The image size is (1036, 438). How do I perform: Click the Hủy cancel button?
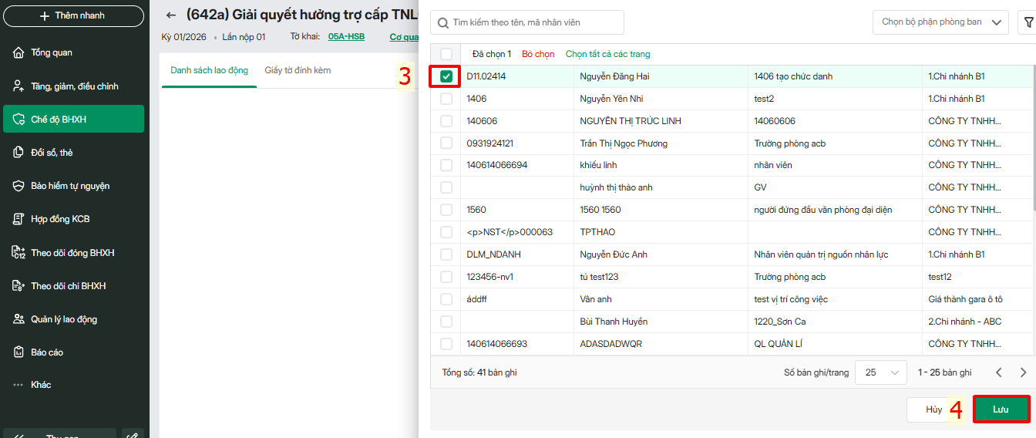pos(934,409)
